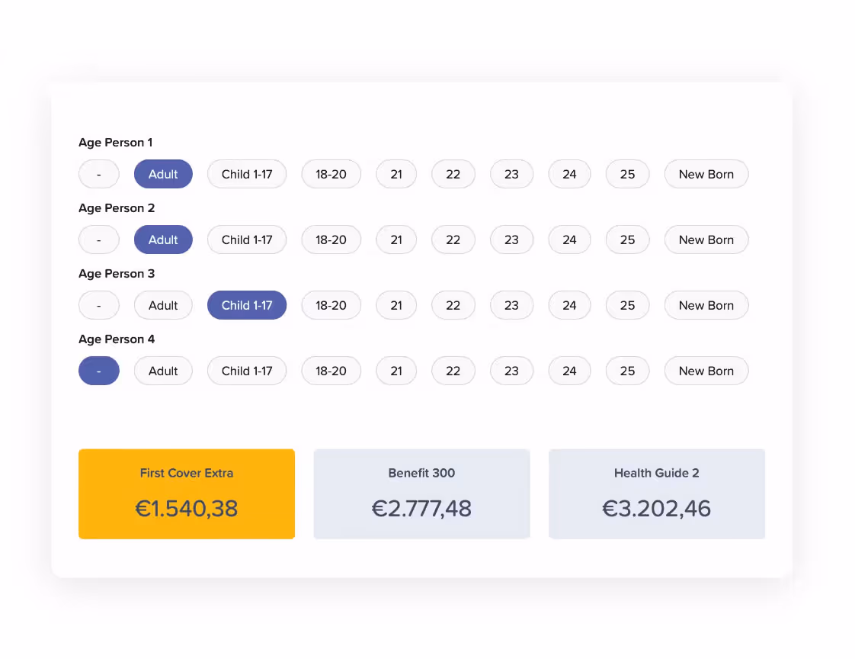The height and width of the screenshot is (659, 855).
Task: Select age 21 for Person 2
Action: pyautogui.click(x=396, y=239)
